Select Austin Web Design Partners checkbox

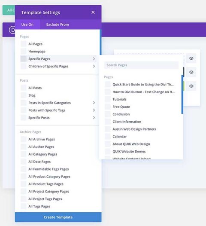108,129
